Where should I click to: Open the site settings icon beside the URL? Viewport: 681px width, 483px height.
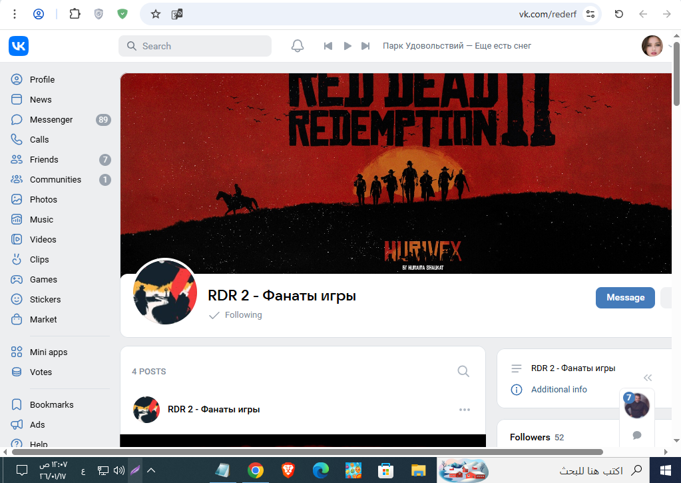pyautogui.click(x=590, y=15)
